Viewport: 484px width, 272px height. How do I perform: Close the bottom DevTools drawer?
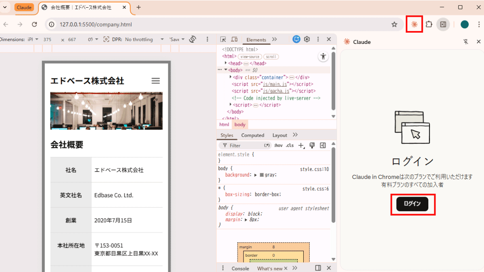[329, 268]
